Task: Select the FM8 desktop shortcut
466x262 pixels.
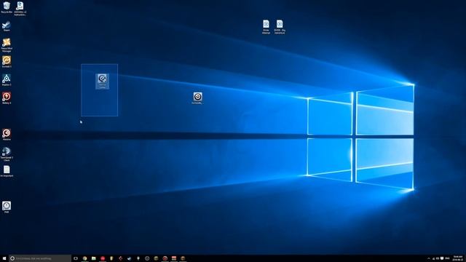Action: (7, 207)
